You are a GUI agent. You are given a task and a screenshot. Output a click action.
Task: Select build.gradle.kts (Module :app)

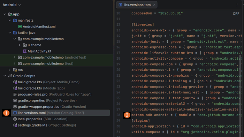(41, 88)
